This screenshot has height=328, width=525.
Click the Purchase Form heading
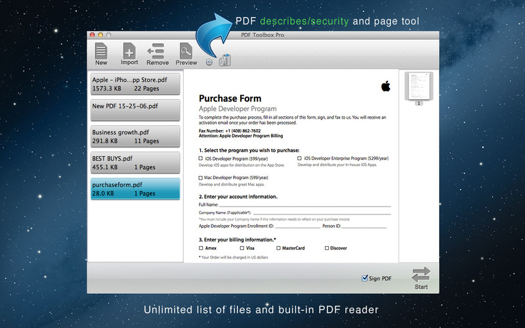pos(230,98)
